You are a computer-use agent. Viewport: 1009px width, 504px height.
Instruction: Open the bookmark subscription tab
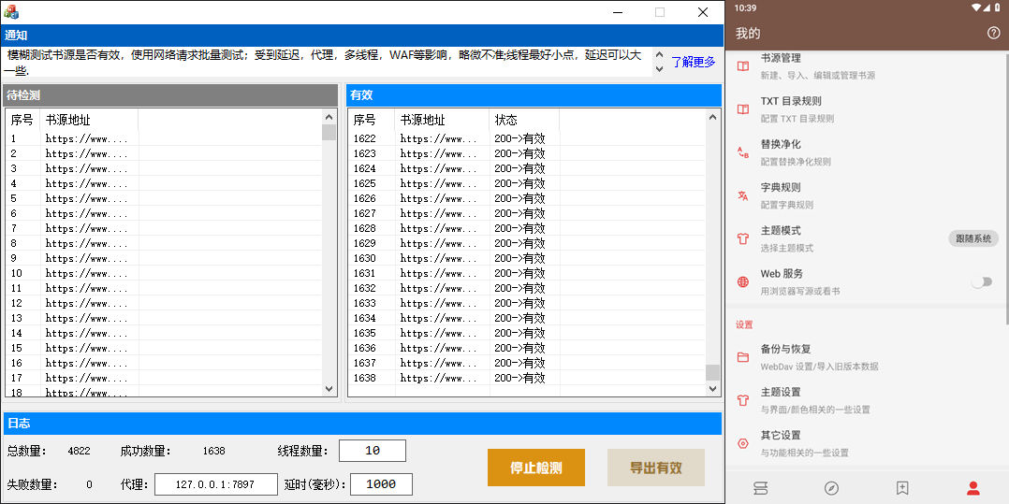tap(902, 487)
